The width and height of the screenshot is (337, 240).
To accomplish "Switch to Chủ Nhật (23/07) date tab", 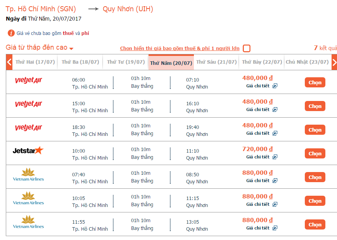I will coord(307,62).
